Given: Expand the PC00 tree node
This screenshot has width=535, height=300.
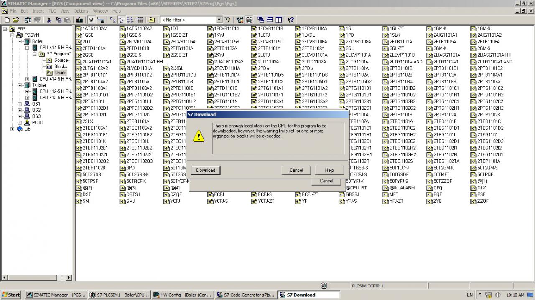Looking at the screenshot, I should (x=20, y=123).
